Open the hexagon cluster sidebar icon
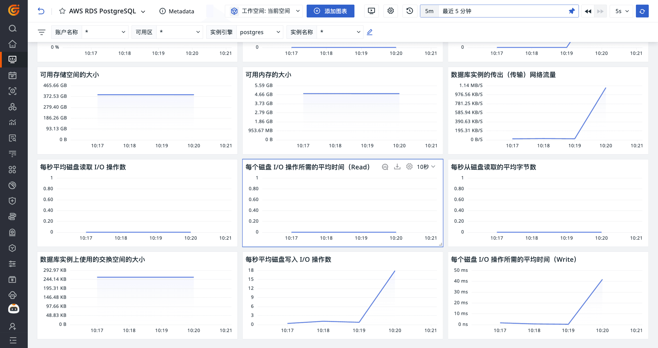The height and width of the screenshot is (348, 658). tap(13, 107)
